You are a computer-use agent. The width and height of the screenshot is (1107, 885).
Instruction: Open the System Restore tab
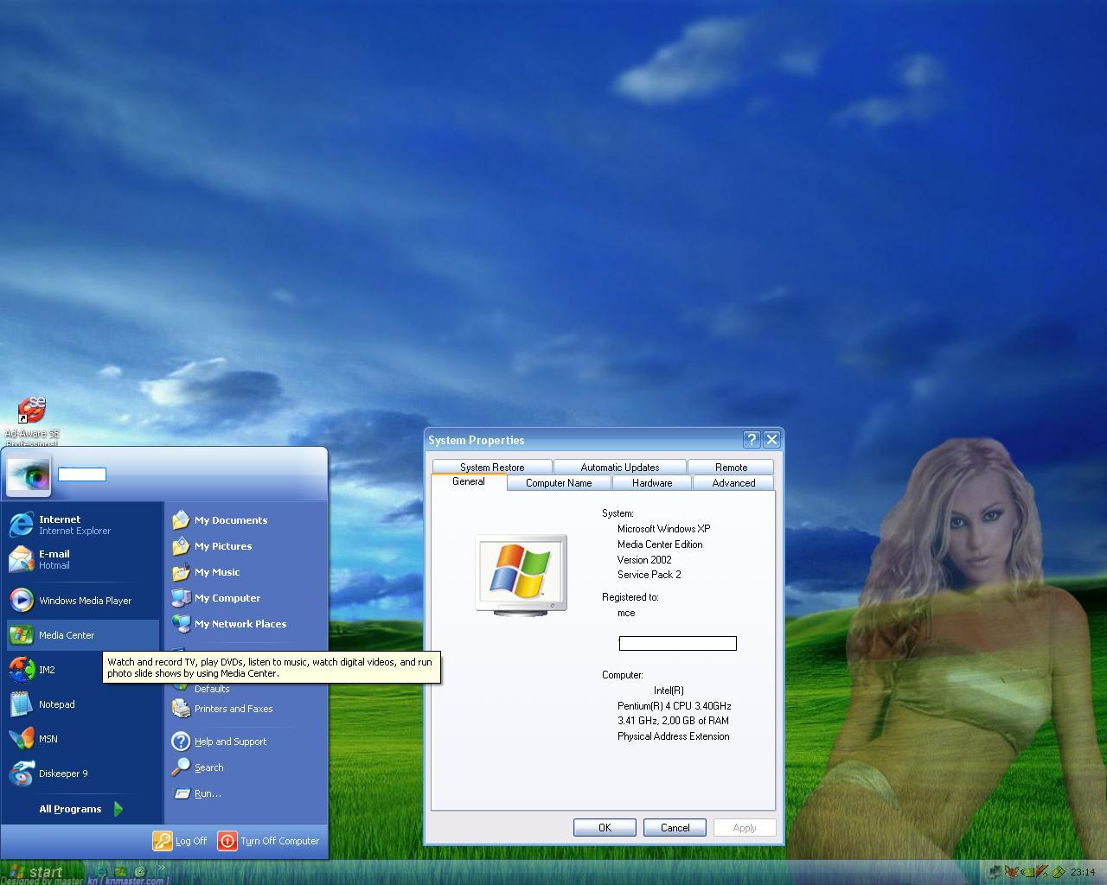click(x=492, y=468)
